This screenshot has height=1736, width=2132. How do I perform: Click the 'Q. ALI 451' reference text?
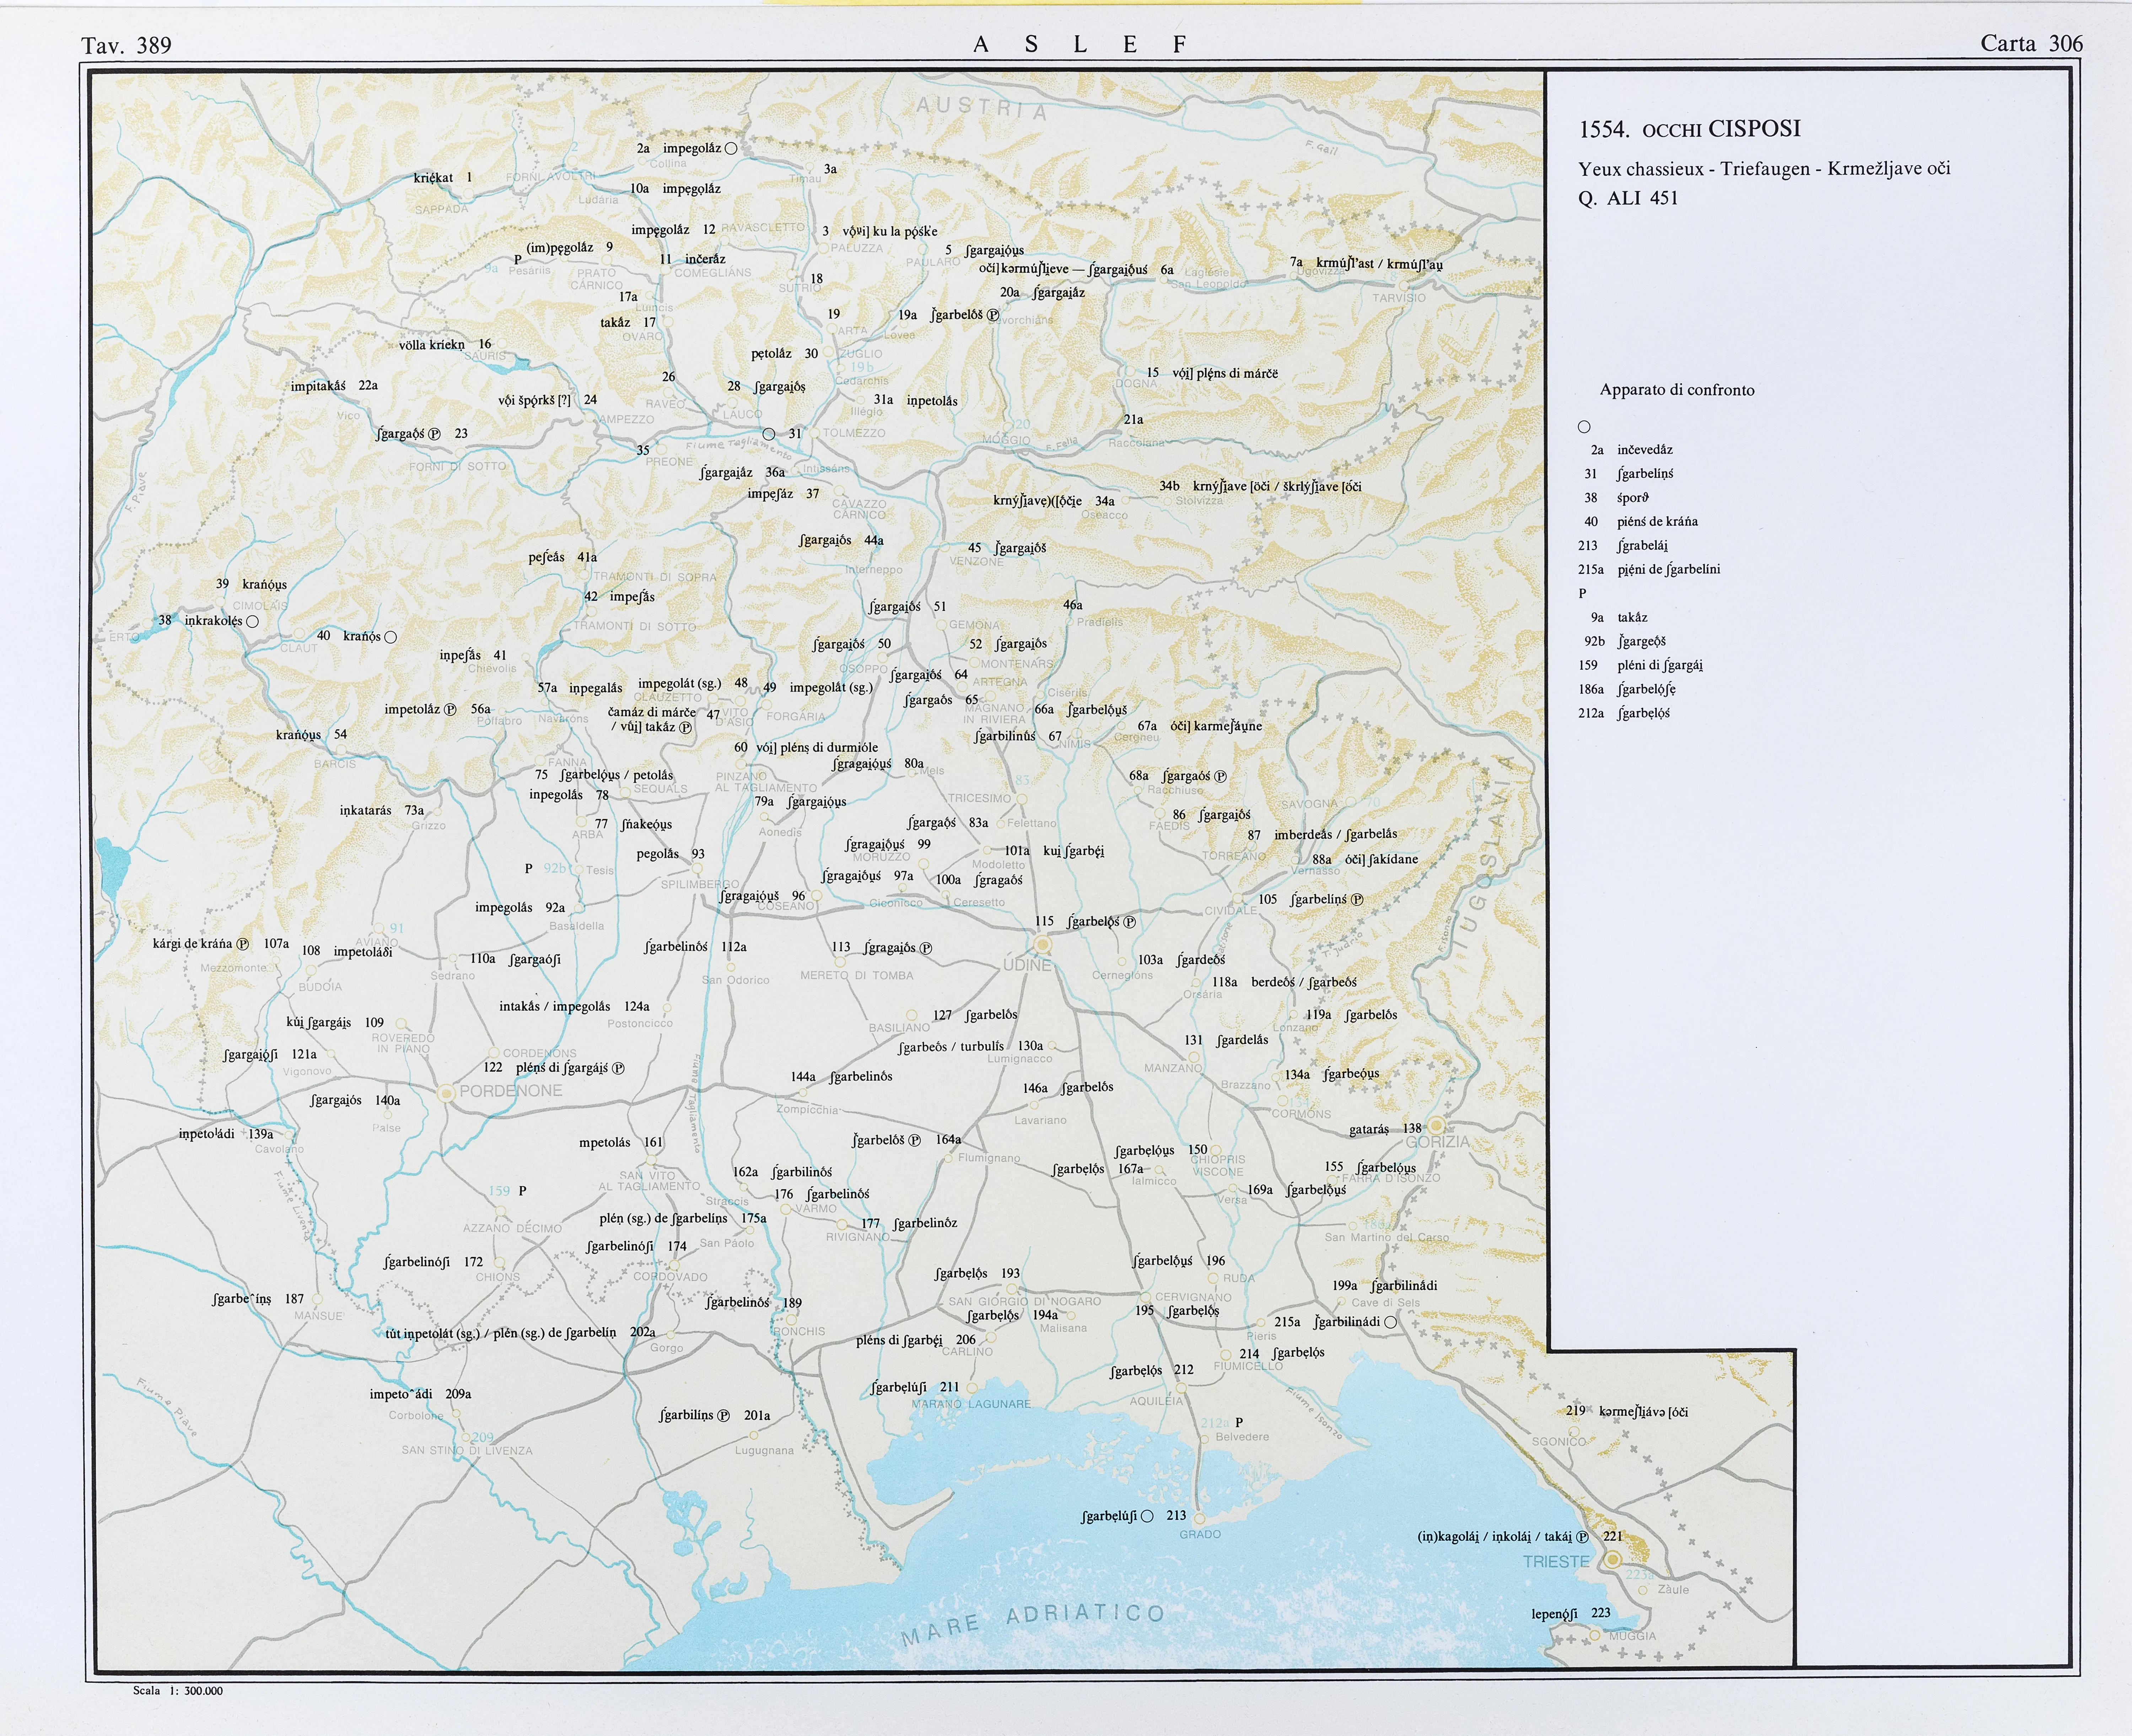pyautogui.click(x=1628, y=198)
